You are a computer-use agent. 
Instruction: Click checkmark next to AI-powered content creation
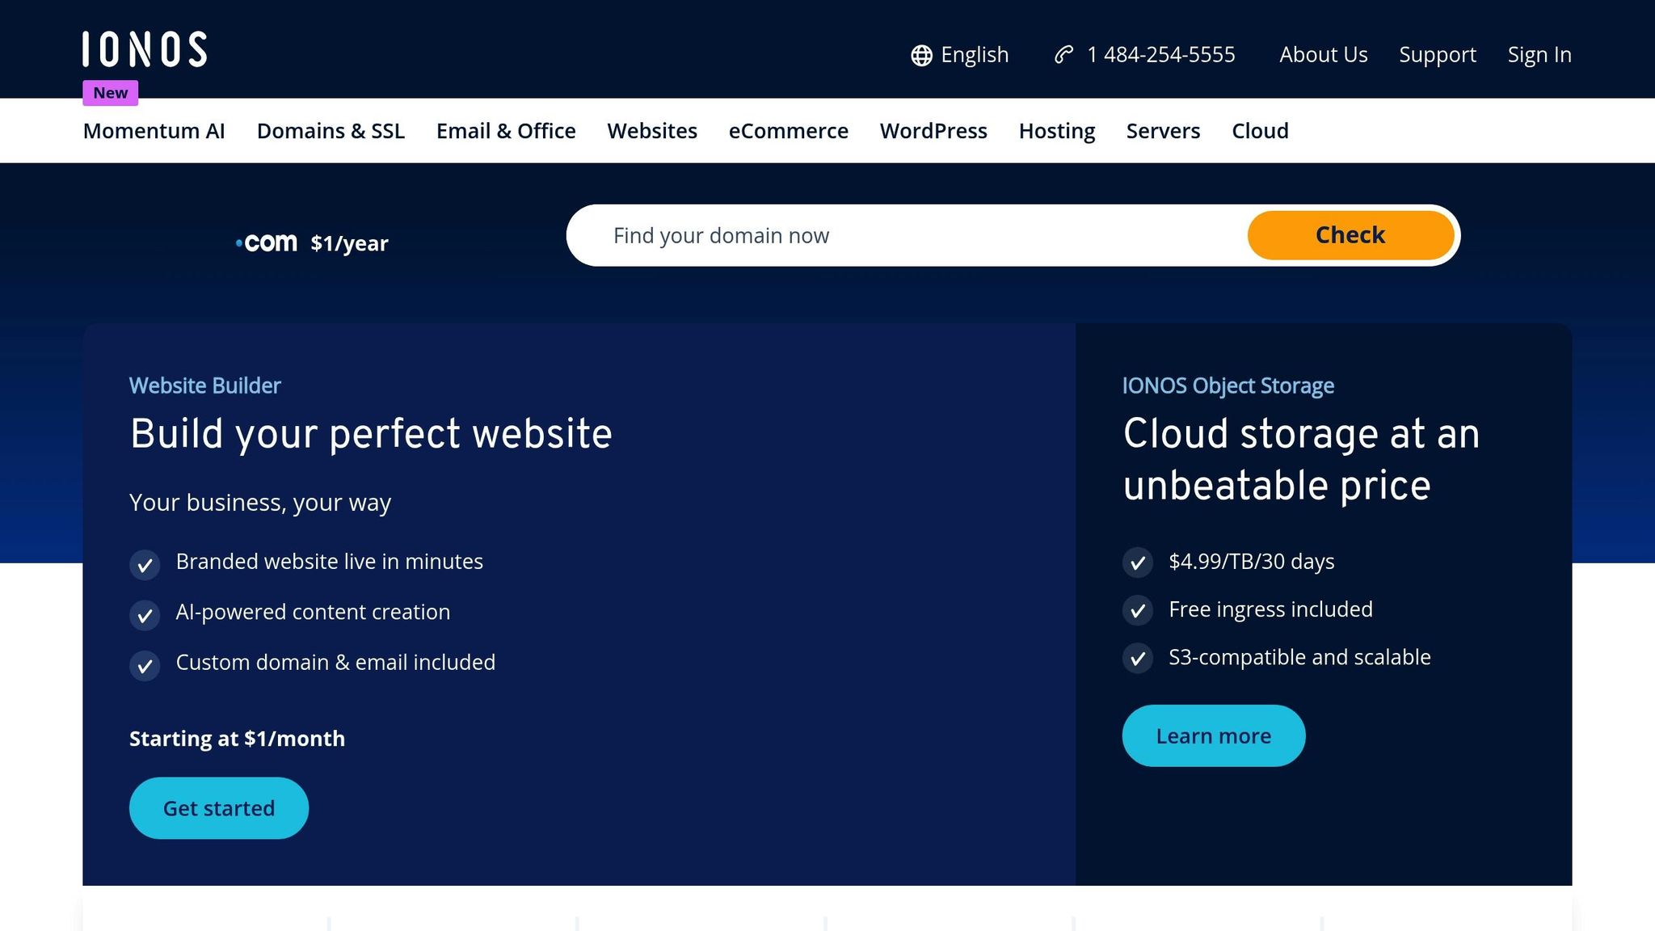145,616
